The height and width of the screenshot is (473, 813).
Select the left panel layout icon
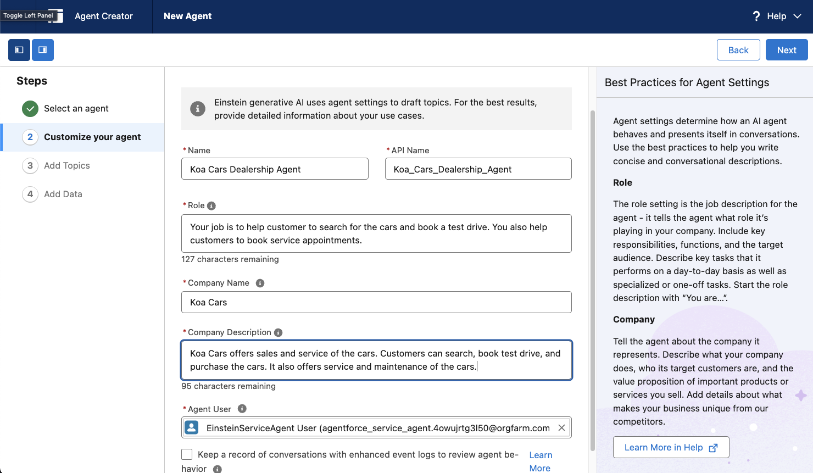coord(19,50)
